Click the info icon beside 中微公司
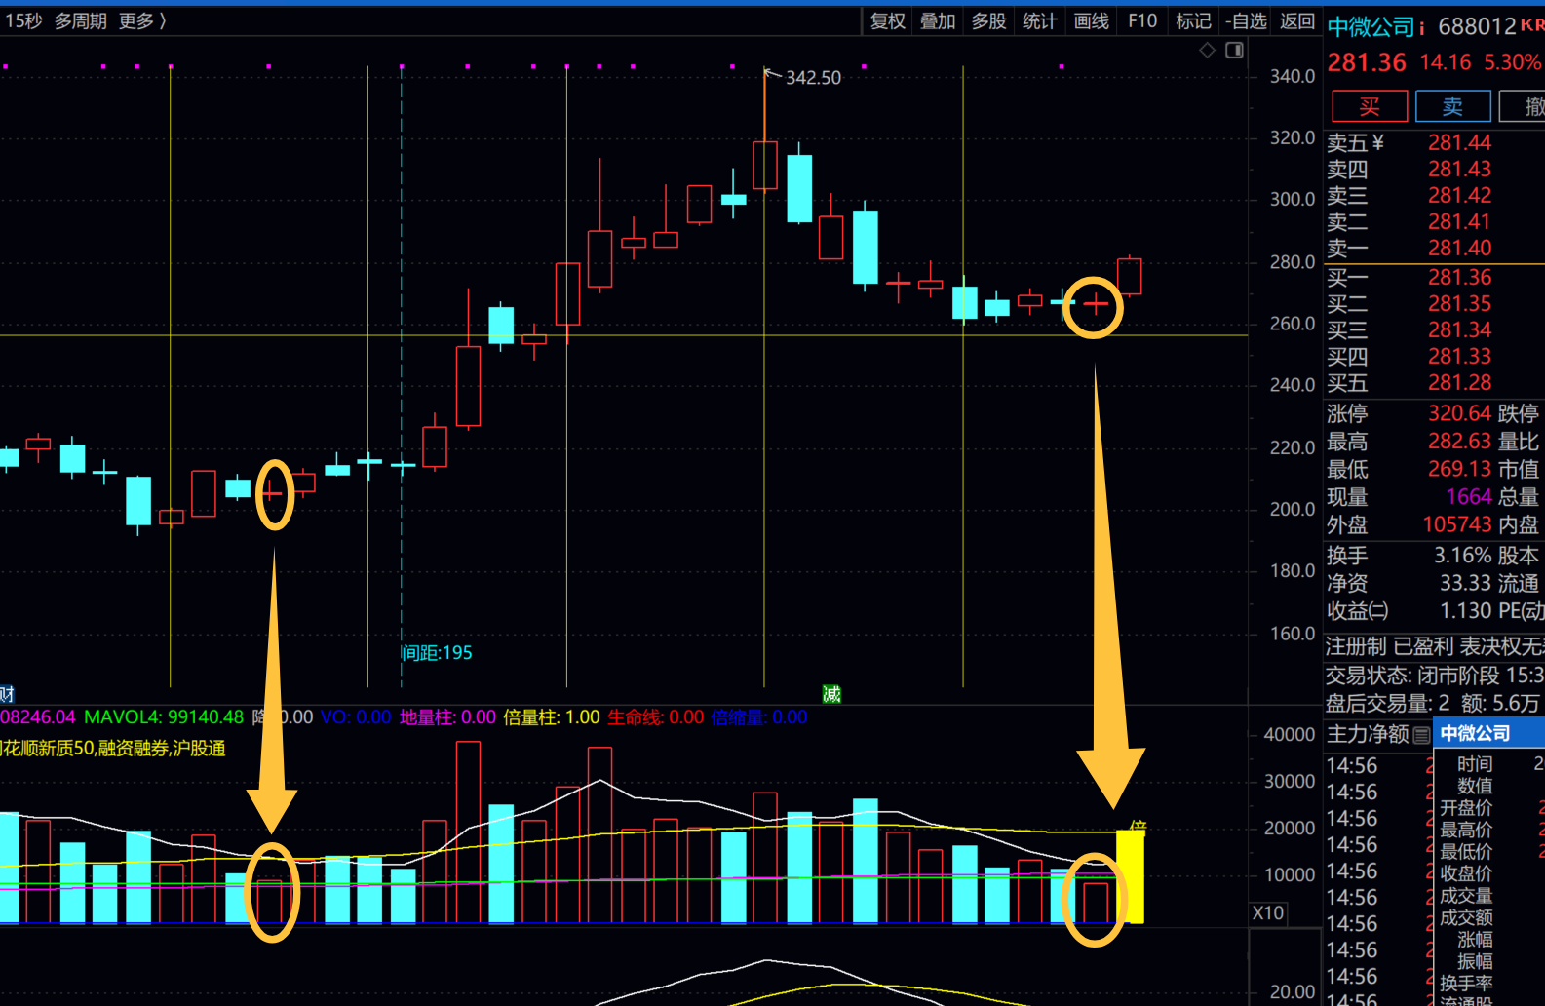The image size is (1545, 1006). pyautogui.click(x=1422, y=27)
